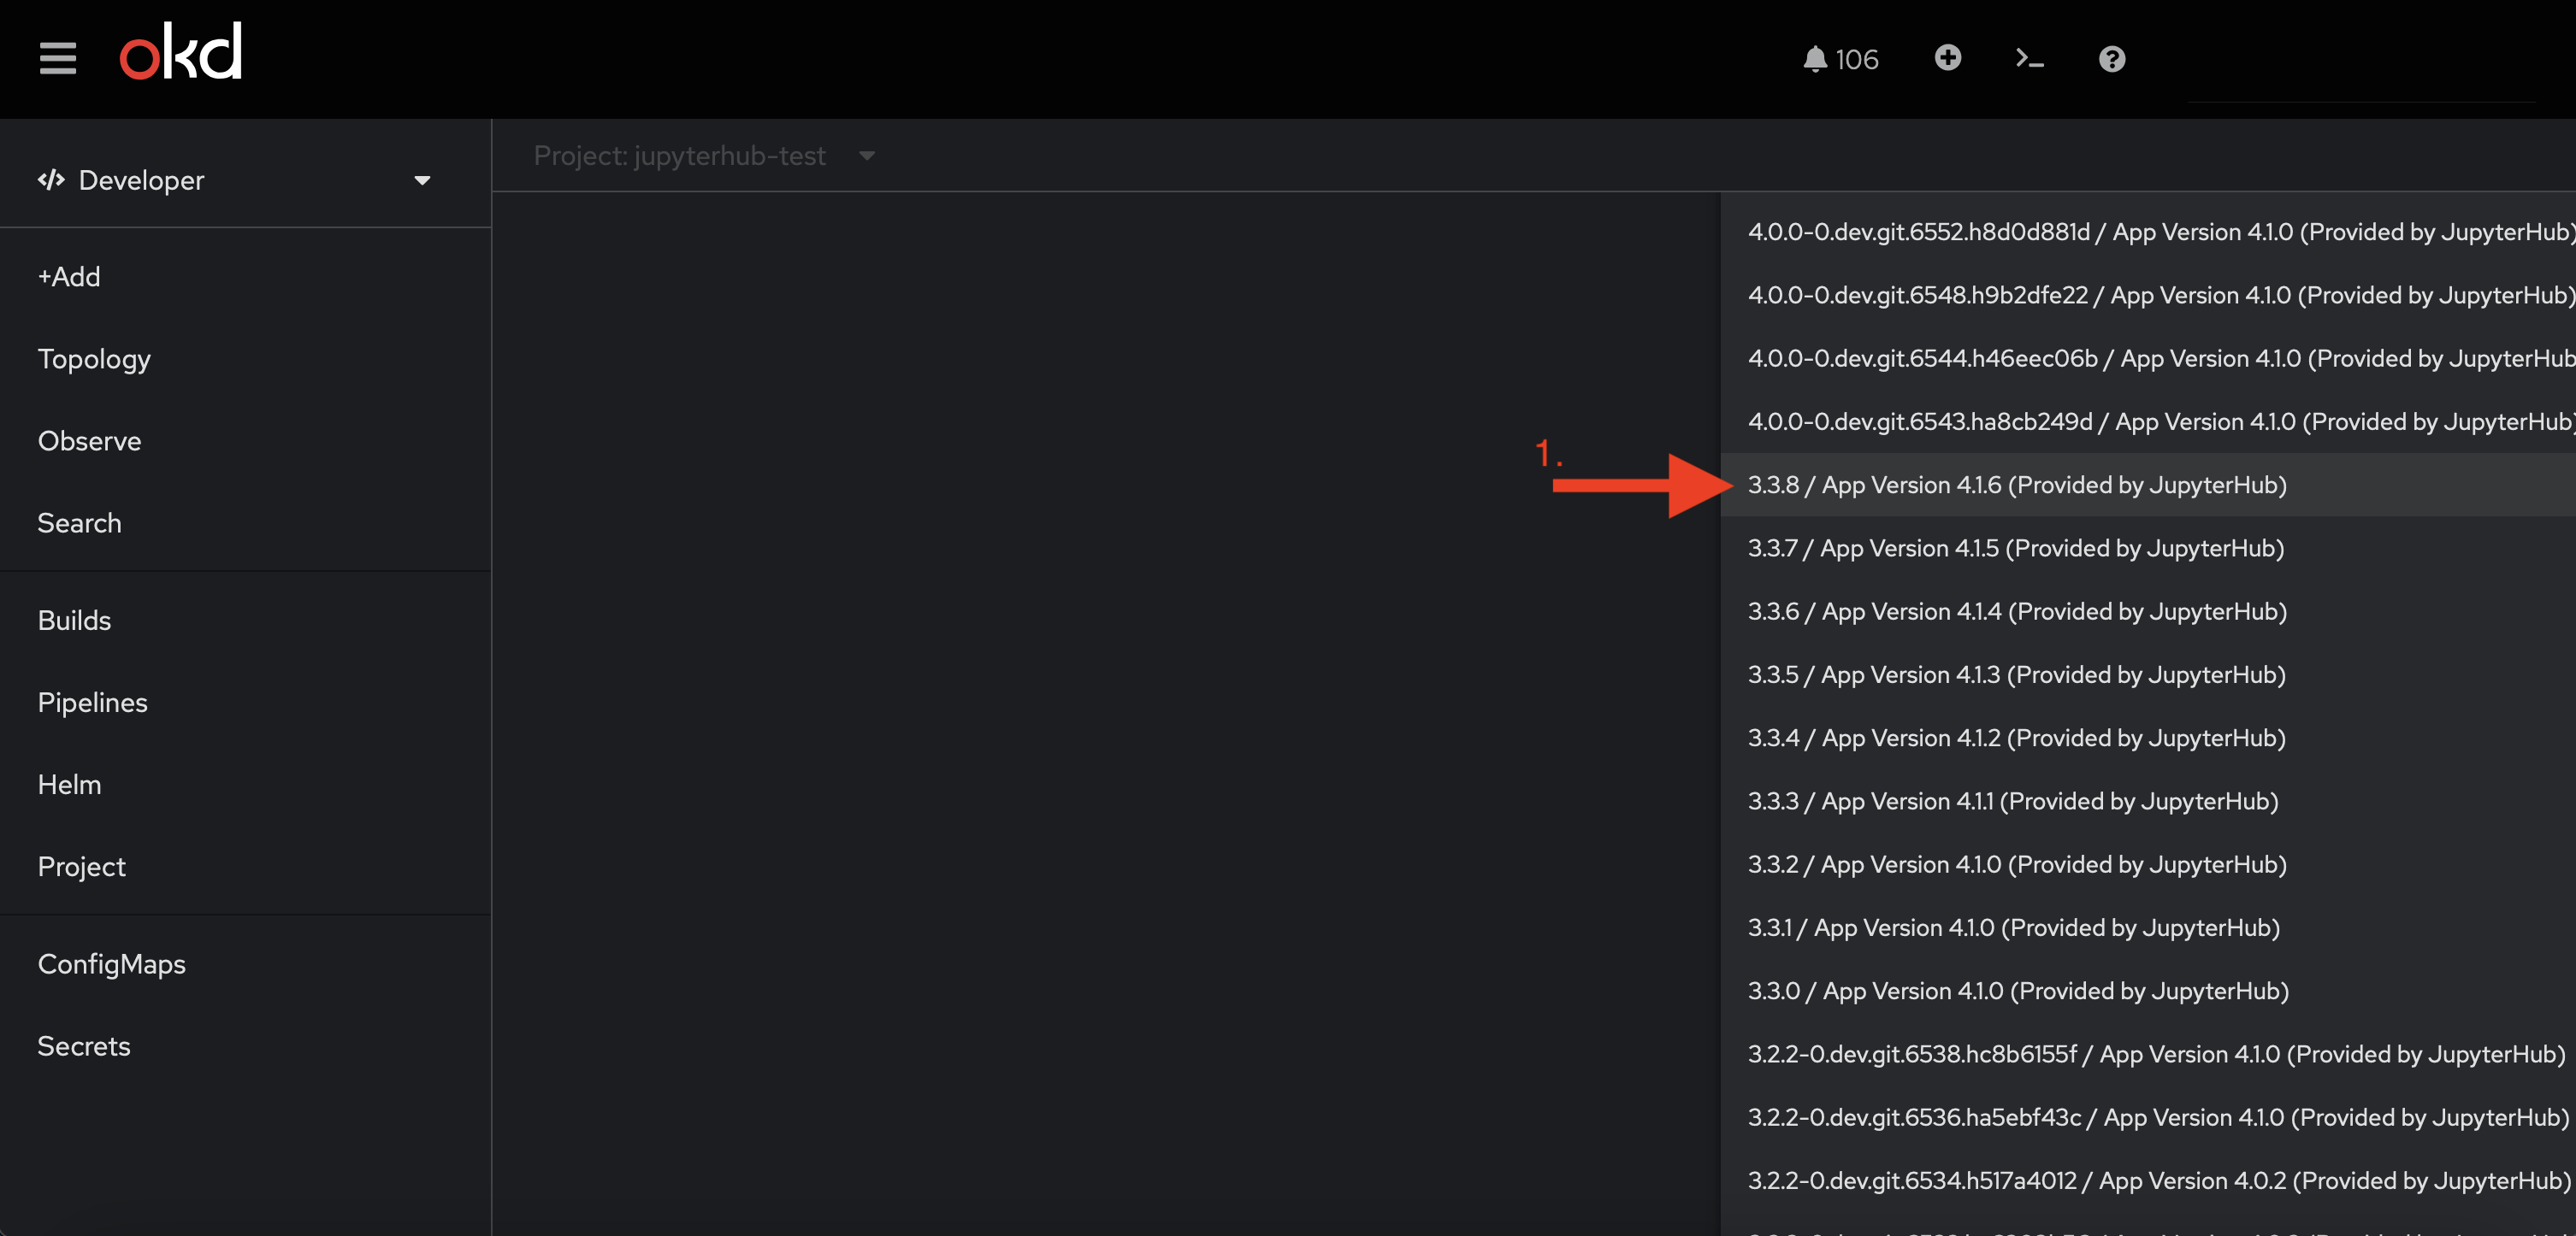Select version 4.0.0-0.dev.git.6544.h46eec06b
This screenshot has width=2576, height=1236.
point(2148,357)
